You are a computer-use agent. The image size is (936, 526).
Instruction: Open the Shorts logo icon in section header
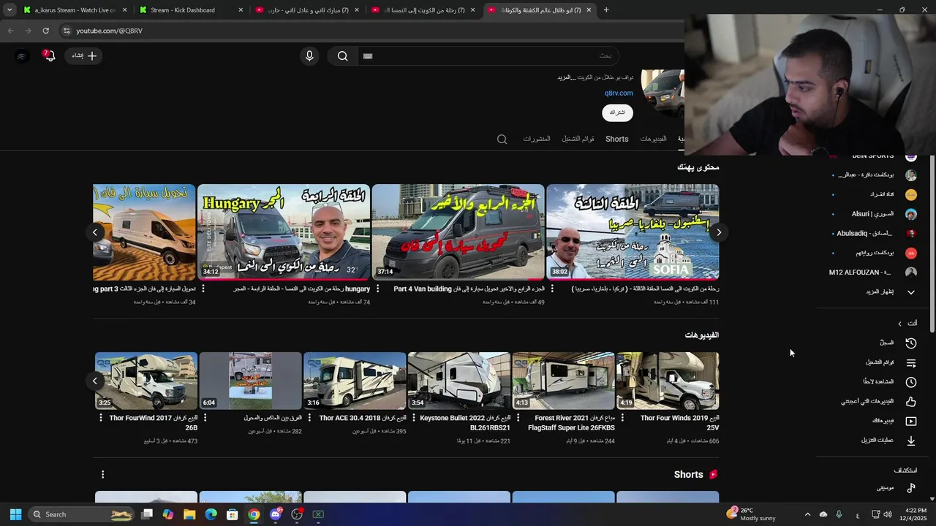click(x=713, y=475)
